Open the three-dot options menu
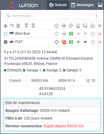The height and width of the screenshot is (134, 104). (x=97, y=16)
